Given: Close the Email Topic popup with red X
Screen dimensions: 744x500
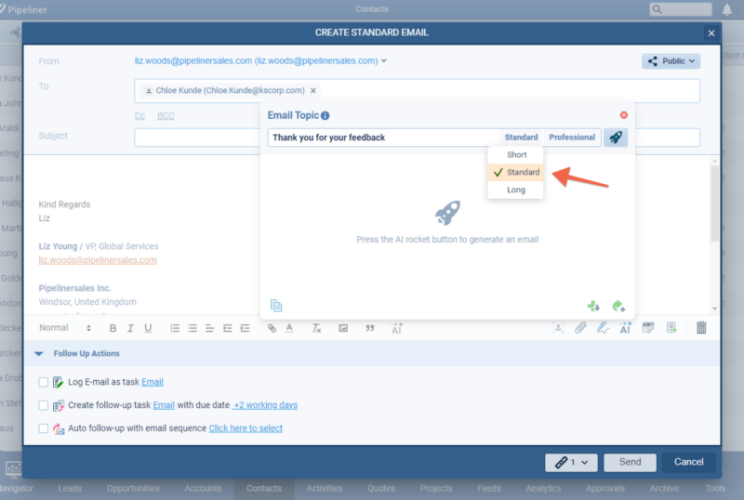Looking at the screenshot, I should 624,115.
